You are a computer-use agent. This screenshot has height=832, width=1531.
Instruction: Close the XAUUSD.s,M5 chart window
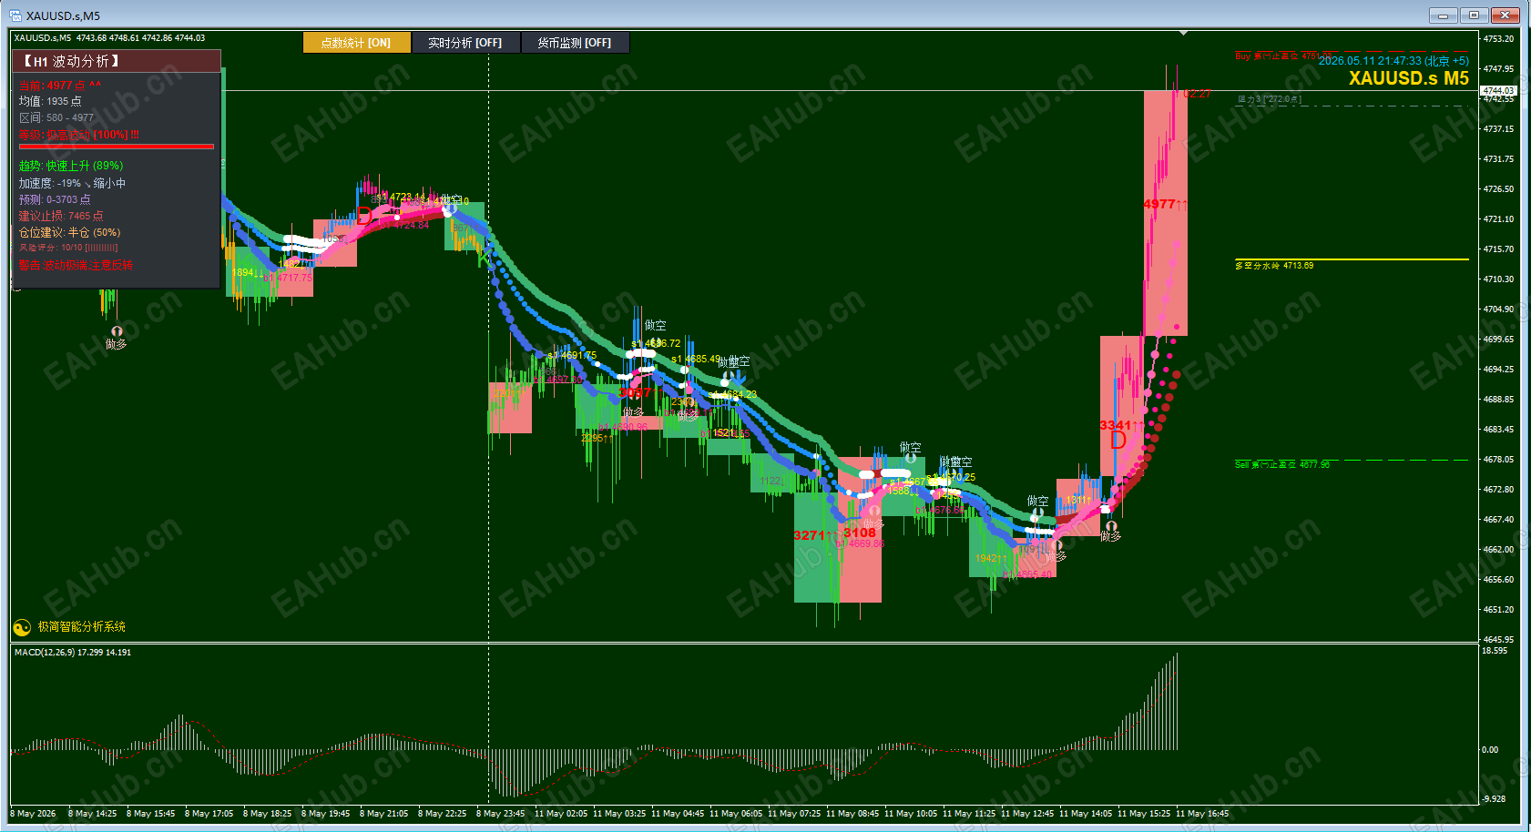[1505, 15]
